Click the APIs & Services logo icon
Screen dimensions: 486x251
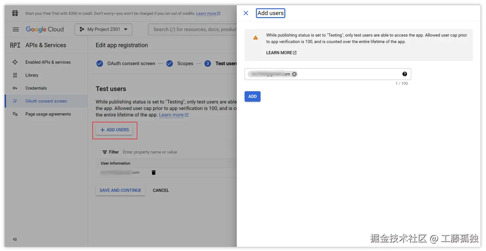[15, 45]
